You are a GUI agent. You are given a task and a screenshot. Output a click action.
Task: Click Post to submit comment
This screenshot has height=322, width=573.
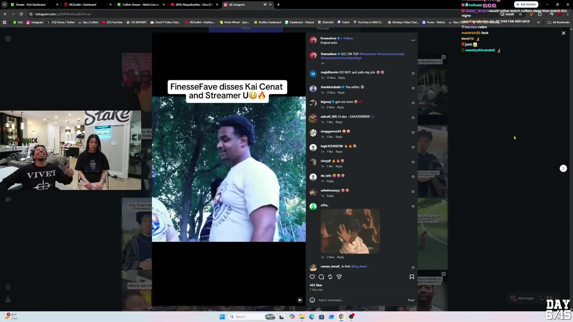(x=411, y=300)
